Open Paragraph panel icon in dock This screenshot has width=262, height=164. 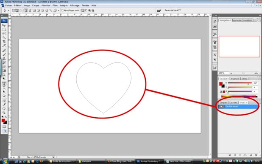click(x=215, y=60)
